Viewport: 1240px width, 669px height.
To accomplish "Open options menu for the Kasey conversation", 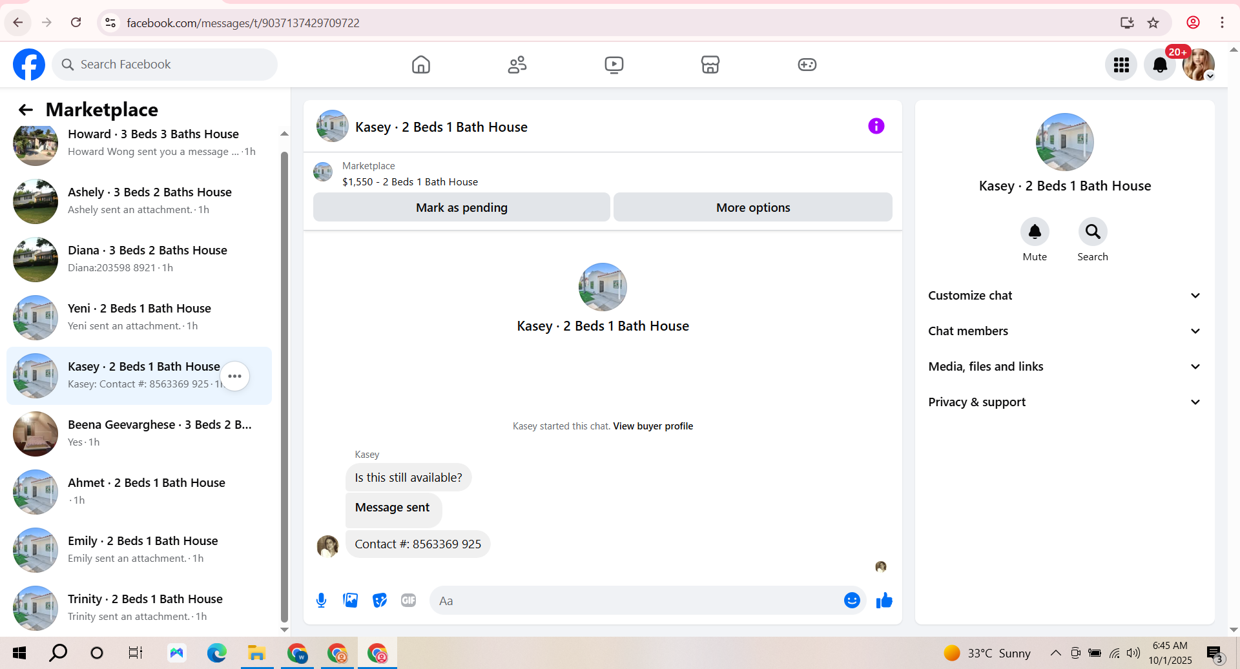I will point(235,376).
